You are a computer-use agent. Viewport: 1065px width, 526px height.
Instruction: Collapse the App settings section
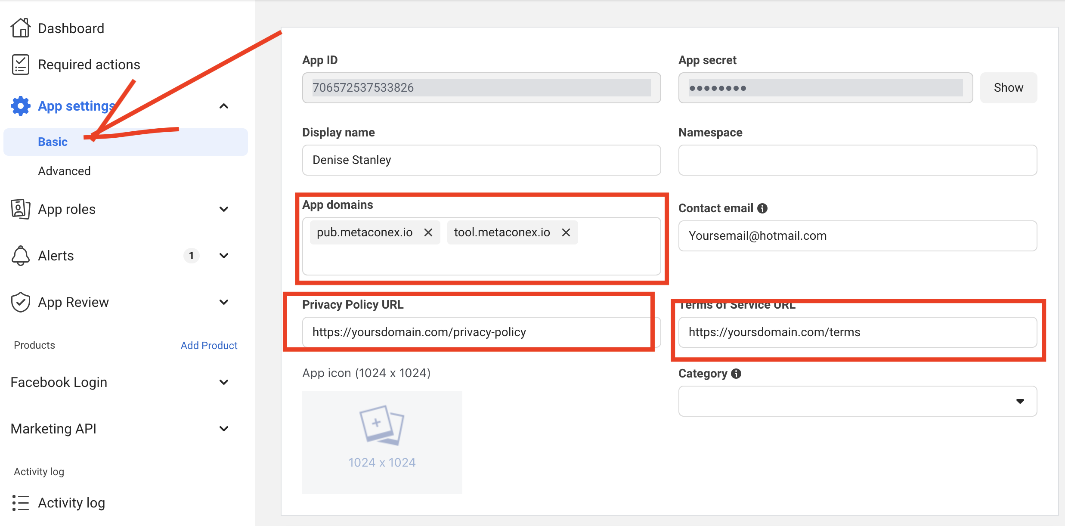point(224,106)
